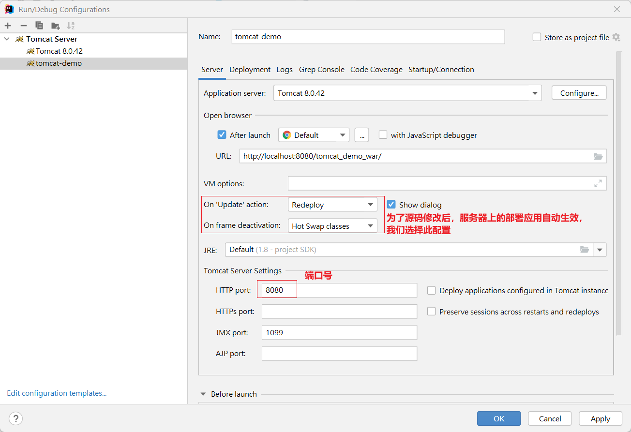This screenshot has height=432, width=631.
Task: Disable the Show dialog checkbox
Action: [392, 204]
